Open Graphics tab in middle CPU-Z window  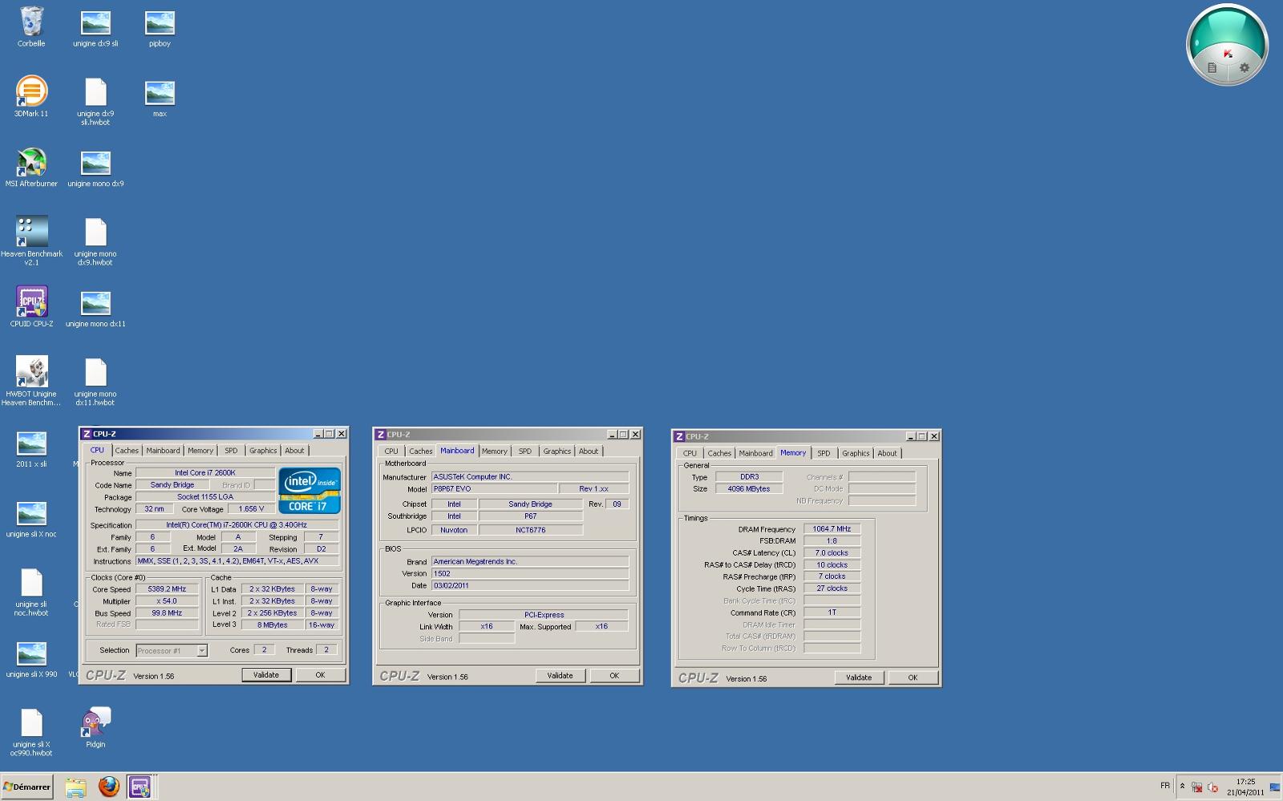coord(557,451)
